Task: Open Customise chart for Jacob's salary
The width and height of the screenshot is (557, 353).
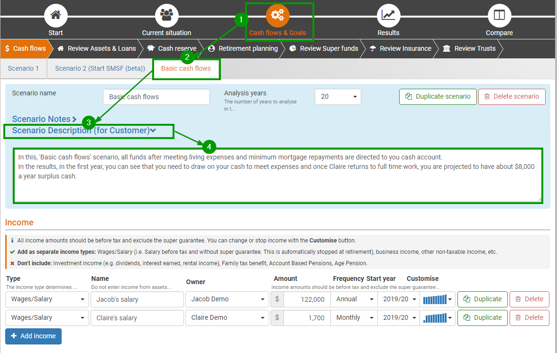Action: (438, 299)
